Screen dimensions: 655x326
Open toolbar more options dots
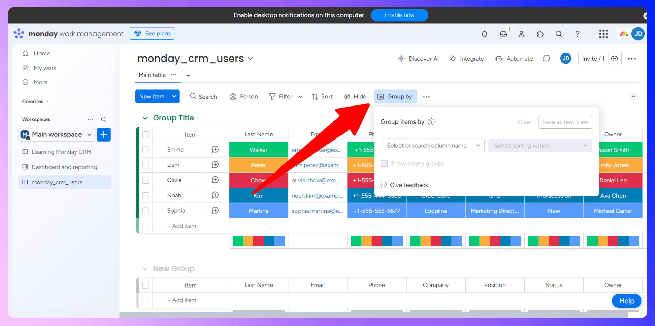coord(426,97)
